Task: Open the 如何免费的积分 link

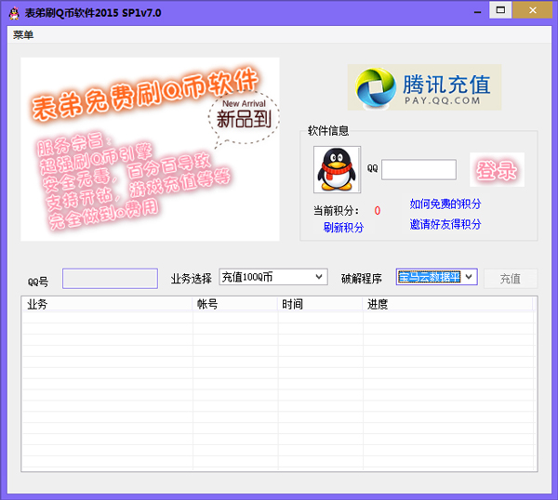Action: [x=445, y=204]
